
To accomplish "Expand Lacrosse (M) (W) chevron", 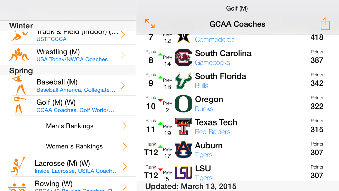I will pos(125,166).
